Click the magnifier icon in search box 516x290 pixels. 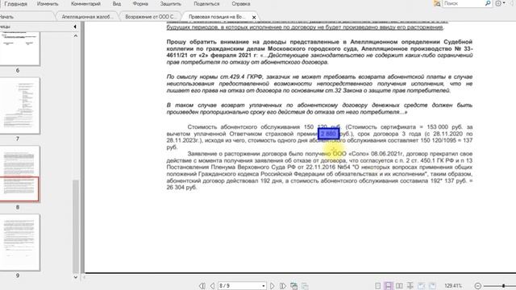(x=488, y=3)
